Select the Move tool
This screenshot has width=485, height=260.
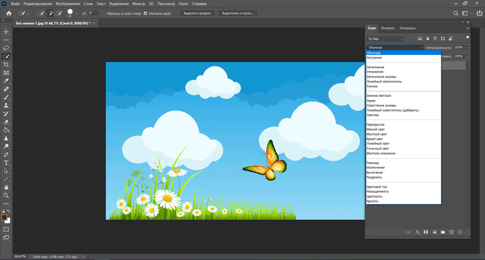point(6,31)
